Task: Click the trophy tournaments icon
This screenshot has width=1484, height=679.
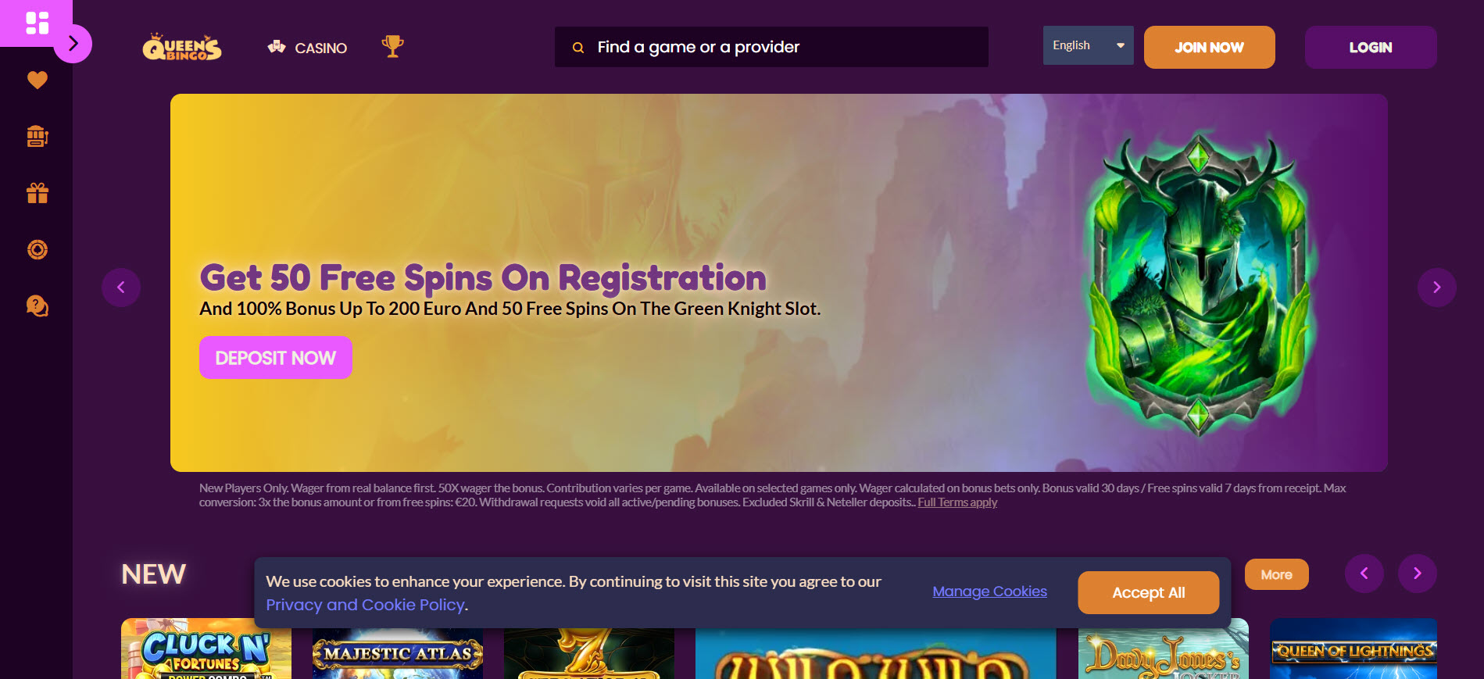Action: tap(392, 47)
